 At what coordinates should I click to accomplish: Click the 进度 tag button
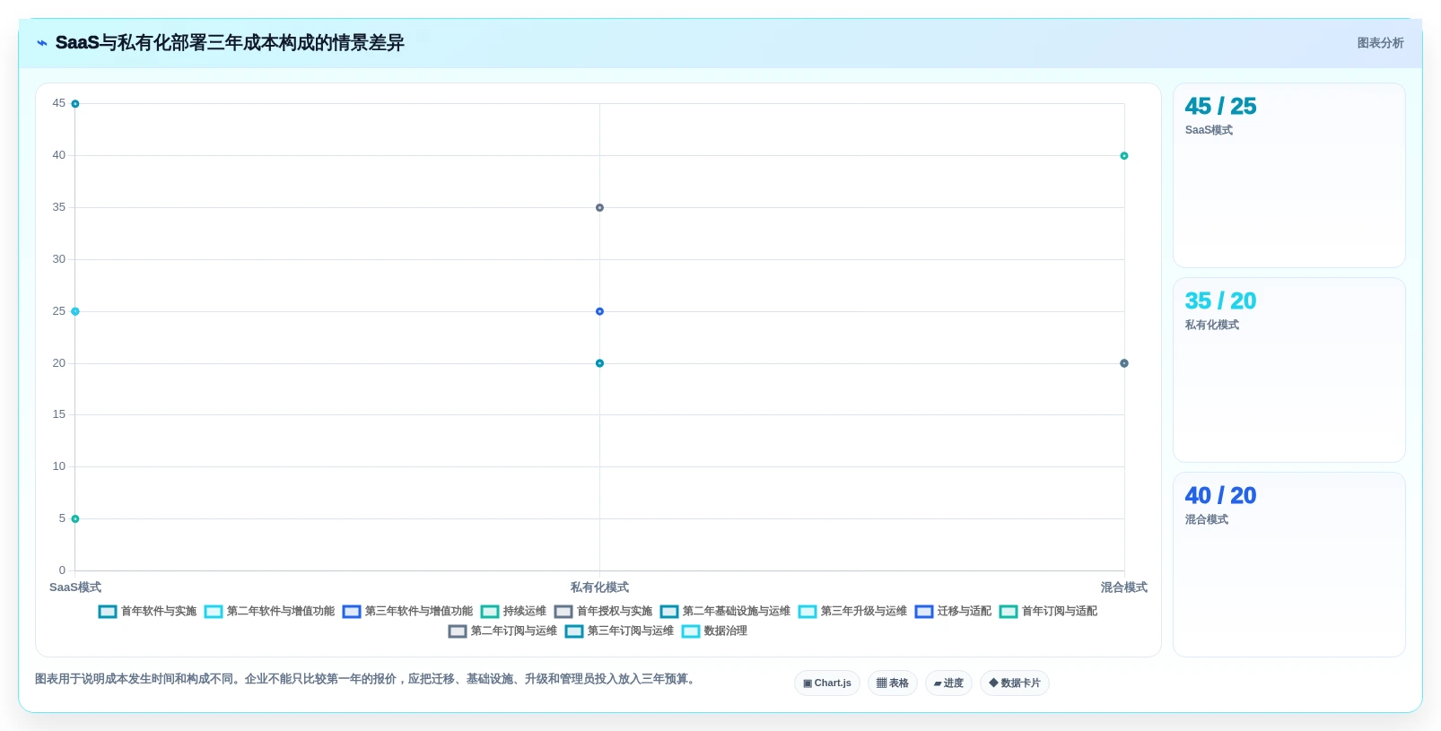pos(948,683)
